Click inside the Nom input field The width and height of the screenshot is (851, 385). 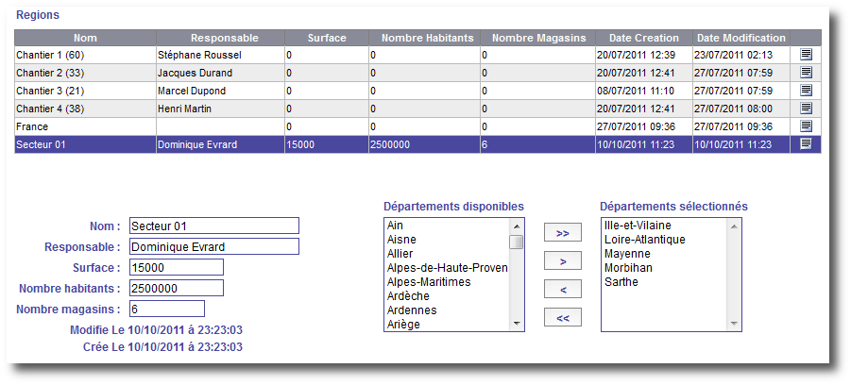[213, 226]
